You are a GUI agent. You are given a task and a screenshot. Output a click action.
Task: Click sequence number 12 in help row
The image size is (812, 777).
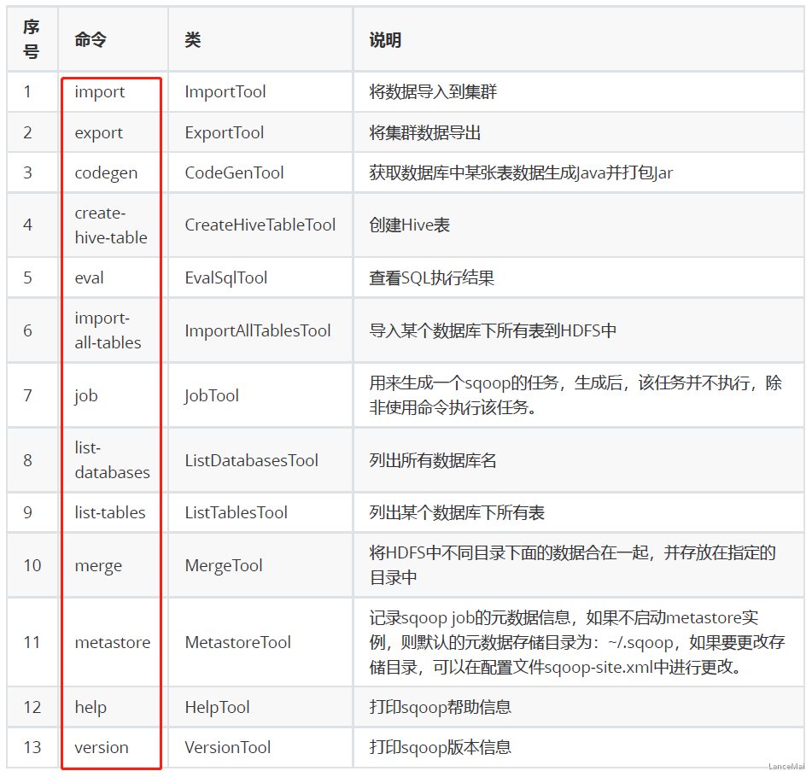point(32,708)
